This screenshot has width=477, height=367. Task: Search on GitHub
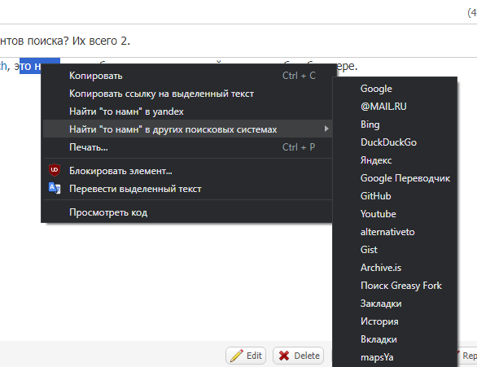(x=395, y=196)
